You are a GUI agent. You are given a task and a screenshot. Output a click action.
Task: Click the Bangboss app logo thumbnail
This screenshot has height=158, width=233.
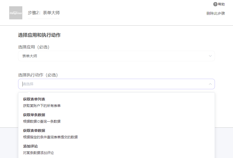coord(16,13)
